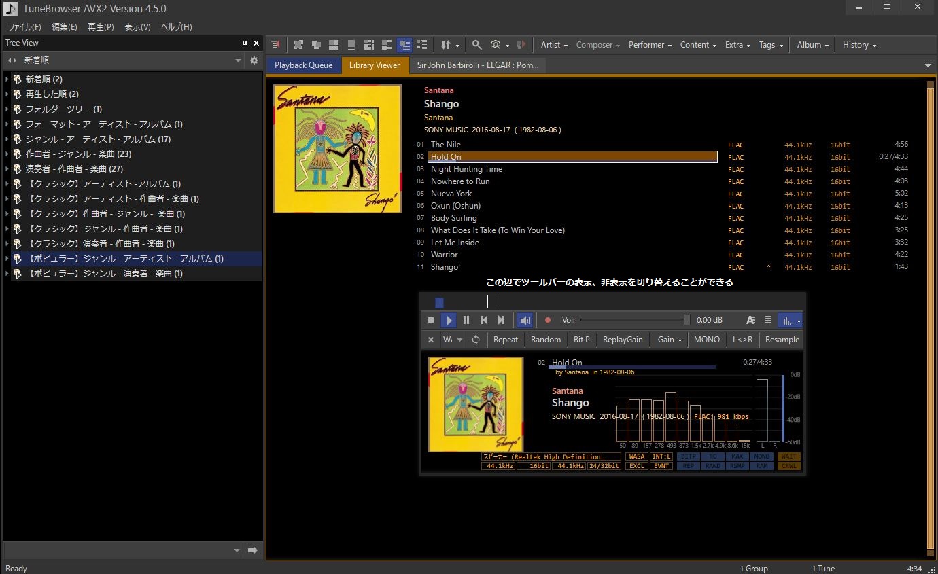Screen dimensions: 938x574
Task: Toggle the MONO button
Action: 707,340
